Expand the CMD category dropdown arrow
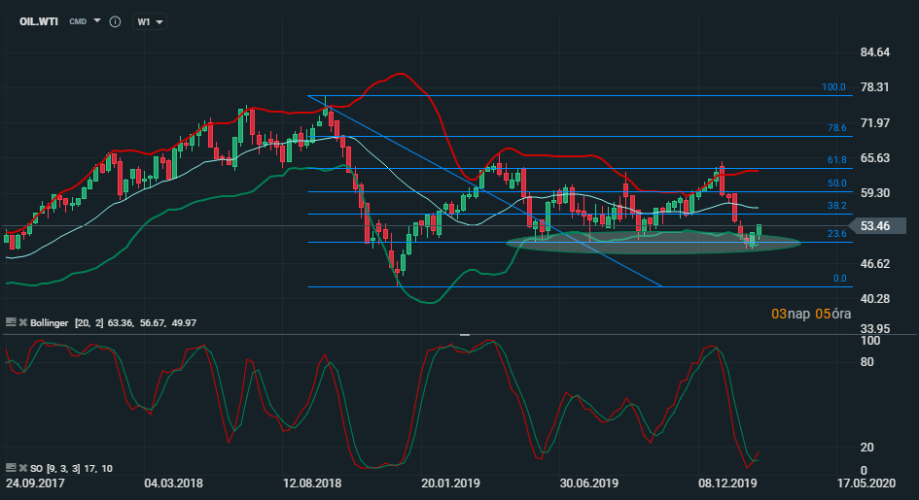 point(97,20)
